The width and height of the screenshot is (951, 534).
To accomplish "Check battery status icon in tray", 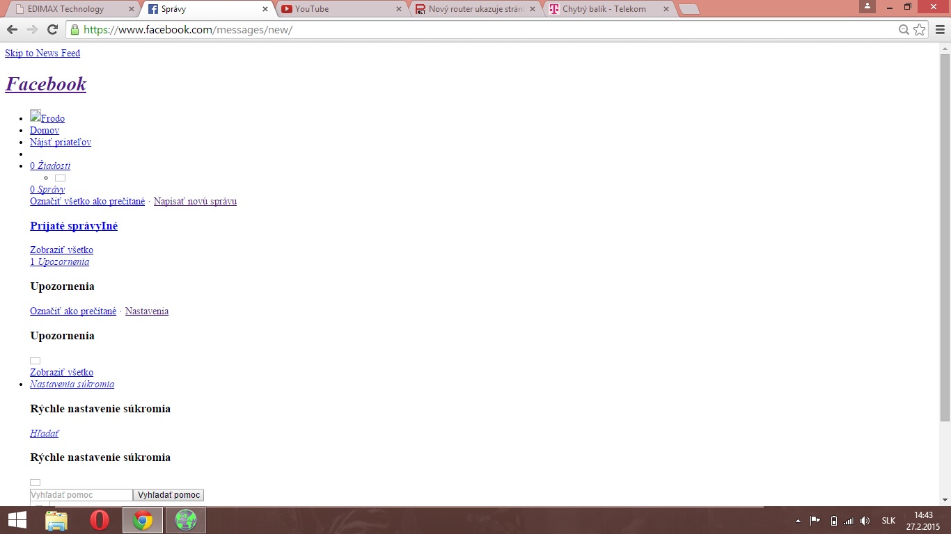I will click(x=833, y=521).
